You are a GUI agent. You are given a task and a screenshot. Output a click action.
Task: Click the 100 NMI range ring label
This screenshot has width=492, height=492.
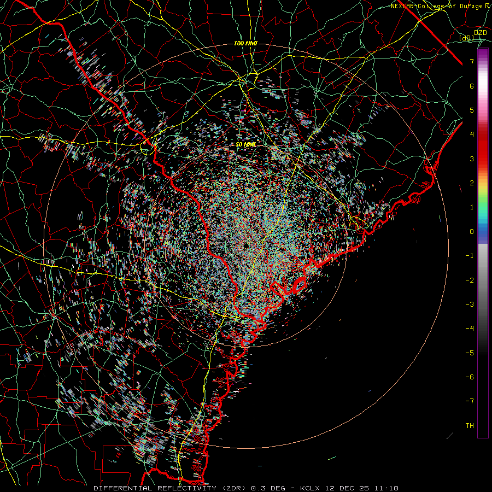click(245, 43)
